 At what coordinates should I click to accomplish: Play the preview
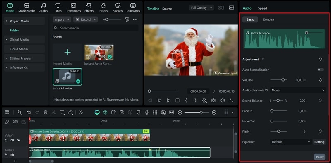pyautogui.click(x=168, y=101)
